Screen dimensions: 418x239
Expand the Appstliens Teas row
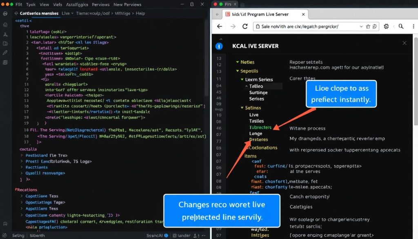[x=22, y=209]
